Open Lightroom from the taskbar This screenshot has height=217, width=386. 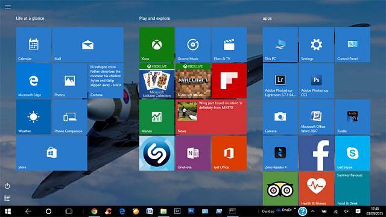coord(177,211)
